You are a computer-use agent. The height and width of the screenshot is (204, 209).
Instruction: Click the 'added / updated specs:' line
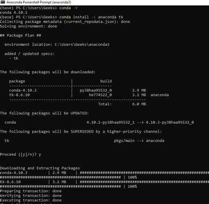[x=30, y=54]
